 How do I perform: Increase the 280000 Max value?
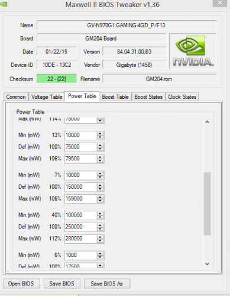[100, 237]
